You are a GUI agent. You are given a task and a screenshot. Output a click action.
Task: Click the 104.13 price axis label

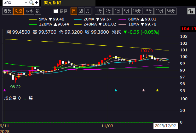click(x=188, y=29)
